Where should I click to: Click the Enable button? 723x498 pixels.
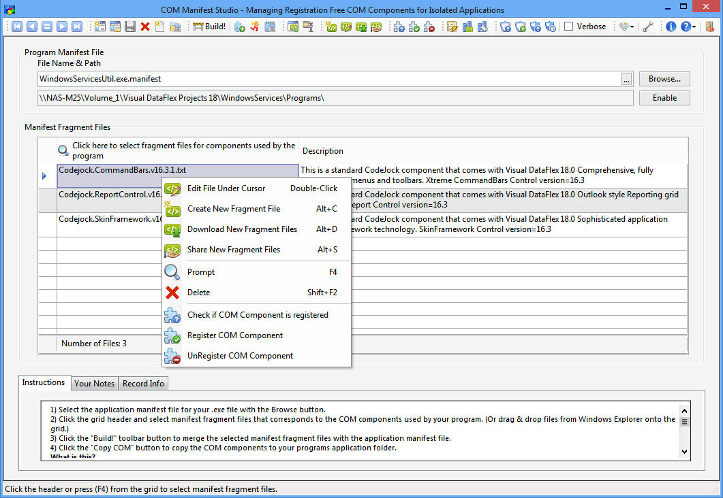(x=664, y=98)
